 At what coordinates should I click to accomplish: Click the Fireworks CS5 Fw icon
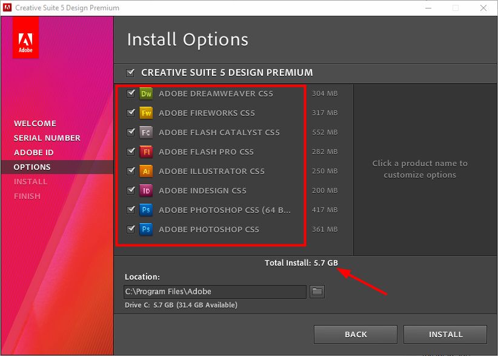[x=145, y=113]
